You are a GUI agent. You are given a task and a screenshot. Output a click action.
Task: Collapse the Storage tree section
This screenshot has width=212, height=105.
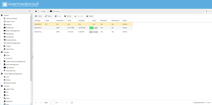2,52
